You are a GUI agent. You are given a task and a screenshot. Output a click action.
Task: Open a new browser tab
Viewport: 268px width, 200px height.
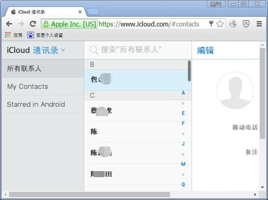coord(93,12)
